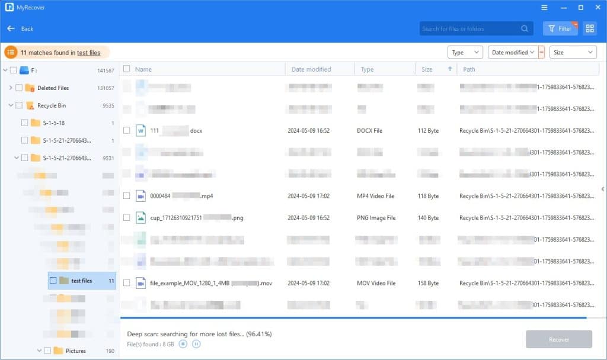Click the test files folder icon
Image resolution: width=607 pixels, height=360 pixels.
(x=64, y=281)
